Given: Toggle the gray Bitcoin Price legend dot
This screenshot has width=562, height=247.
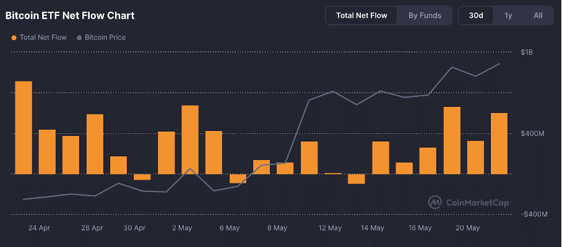Looking at the screenshot, I should pyautogui.click(x=79, y=38).
